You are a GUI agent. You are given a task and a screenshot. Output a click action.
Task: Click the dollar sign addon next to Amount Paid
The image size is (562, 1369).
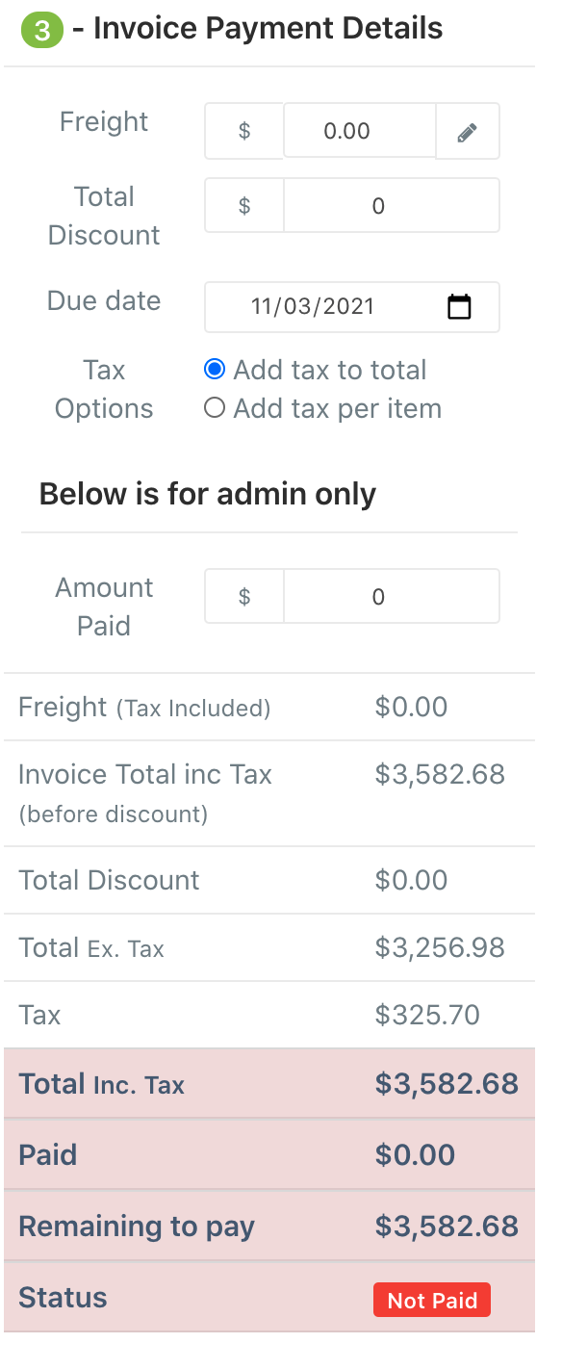tap(244, 597)
